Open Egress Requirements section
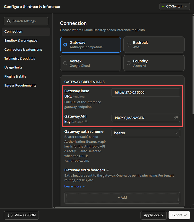This screenshot has width=194, height=222. (20, 86)
